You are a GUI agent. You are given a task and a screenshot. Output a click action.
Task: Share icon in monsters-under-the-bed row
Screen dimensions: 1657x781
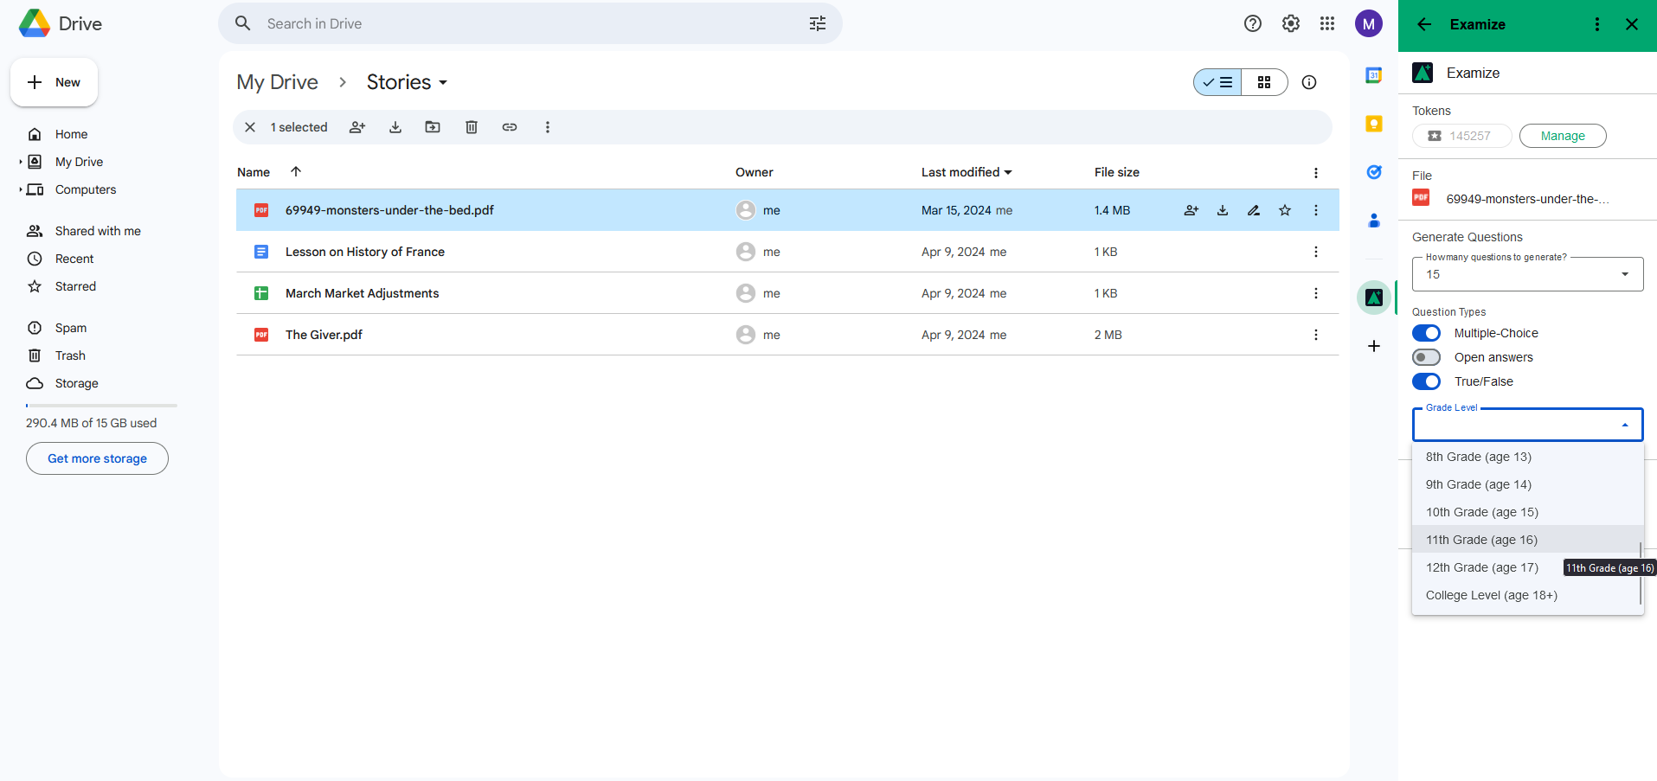coord(1191,210)
